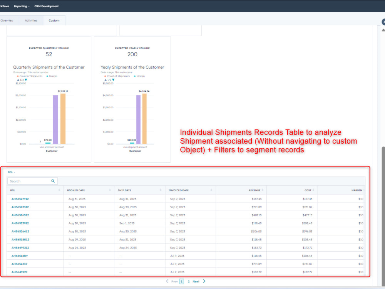Go to next page with right chevron
385x289 pixels.
click(204, 281)
